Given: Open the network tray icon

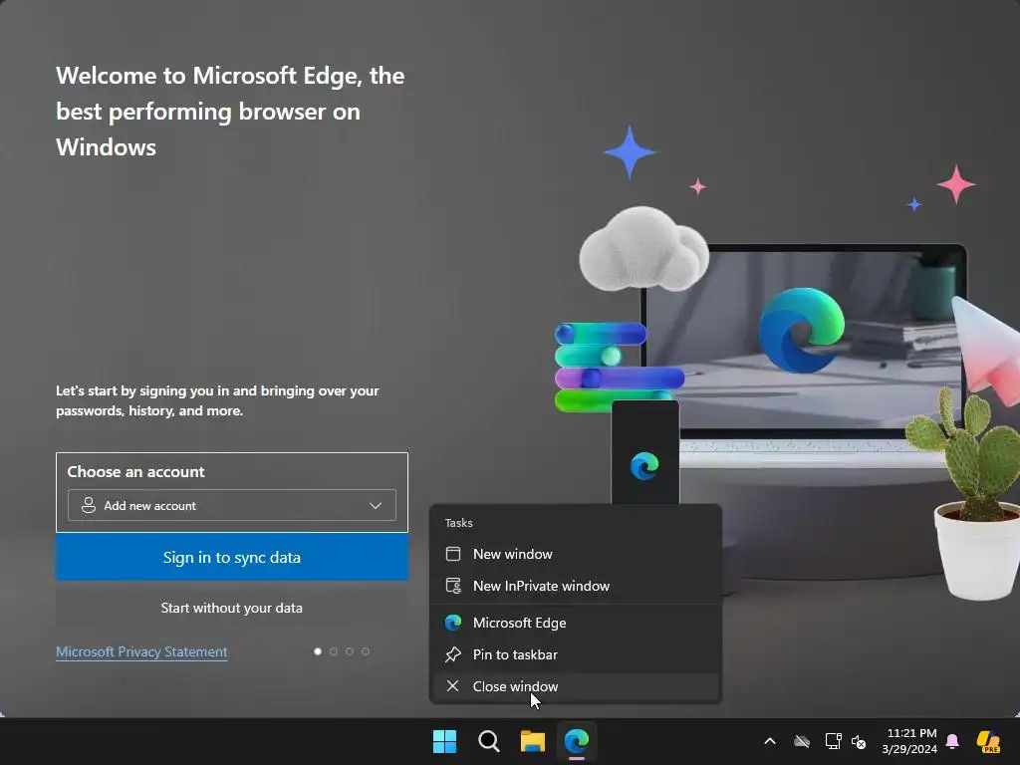Looking at the screenshot, I should click(833, 741).
